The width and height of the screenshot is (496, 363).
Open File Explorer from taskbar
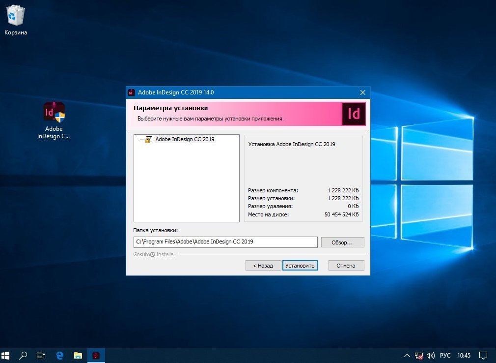coord(78,356)
